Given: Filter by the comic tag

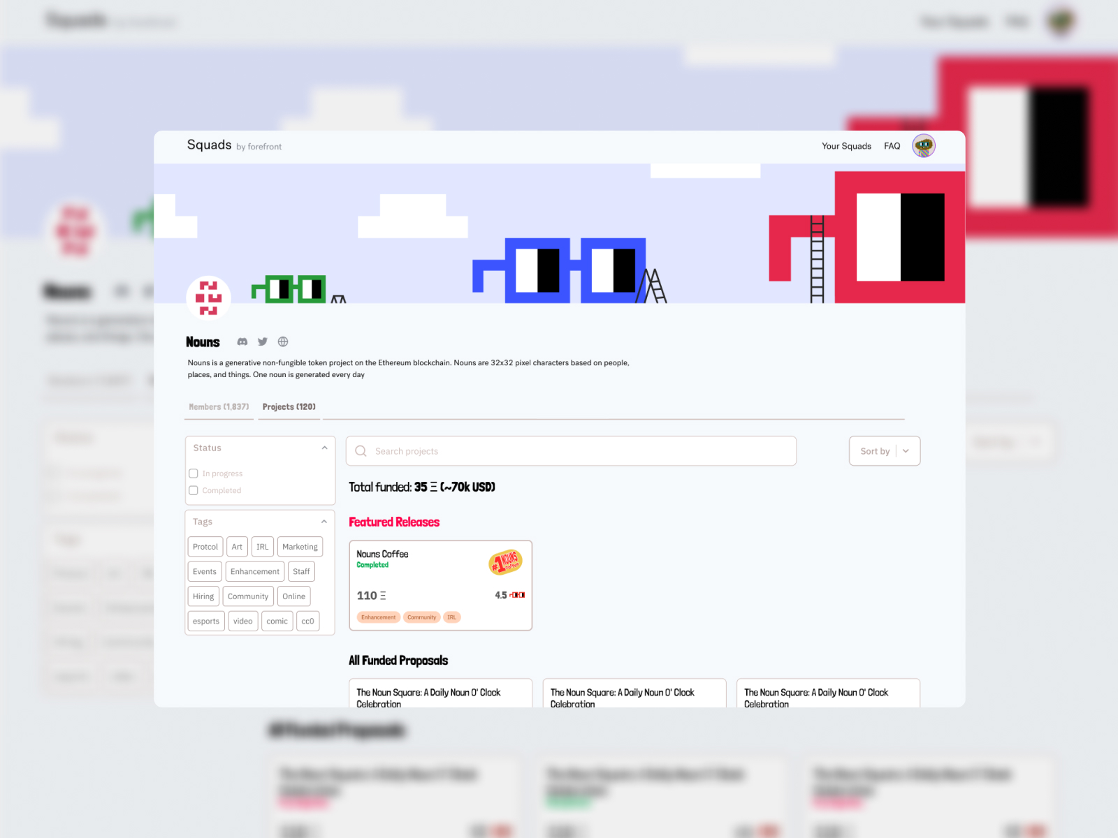Looking at the screenshot, I should coord(277,621).
